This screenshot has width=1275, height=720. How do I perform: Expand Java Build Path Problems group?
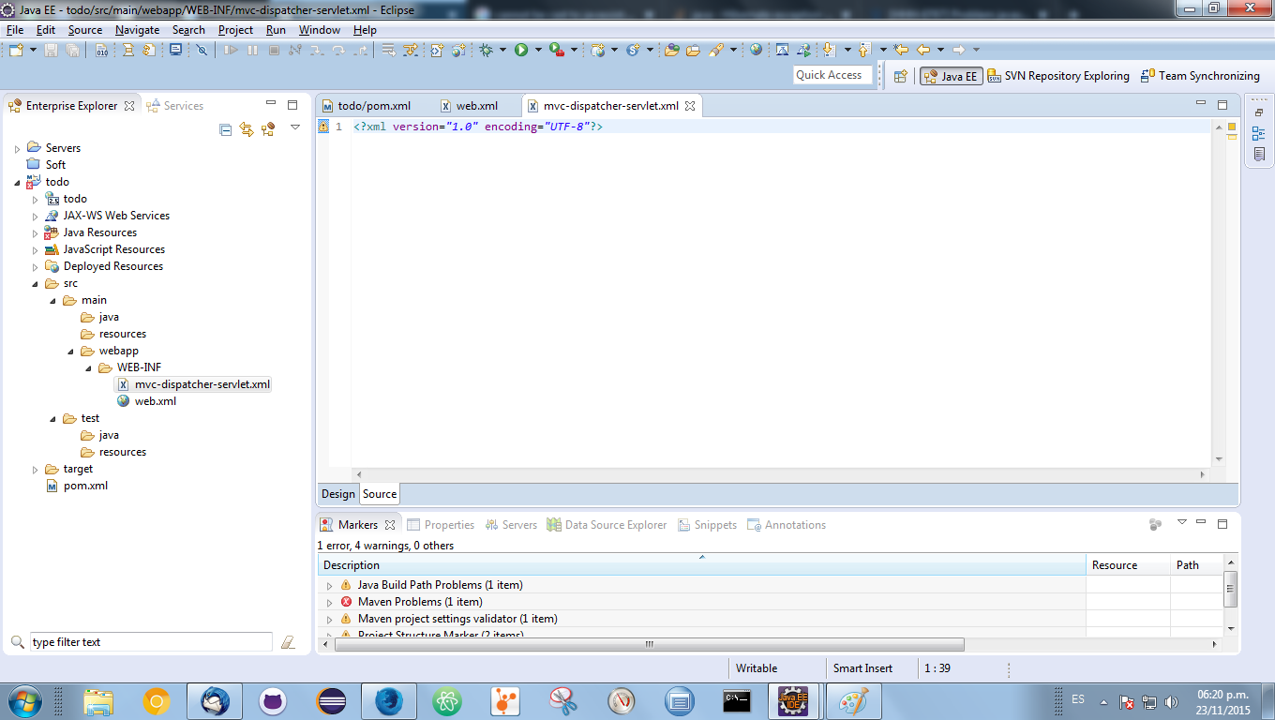click(x=329, y=585)
